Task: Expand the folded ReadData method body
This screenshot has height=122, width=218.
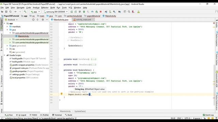Action: tap(93, 65)
